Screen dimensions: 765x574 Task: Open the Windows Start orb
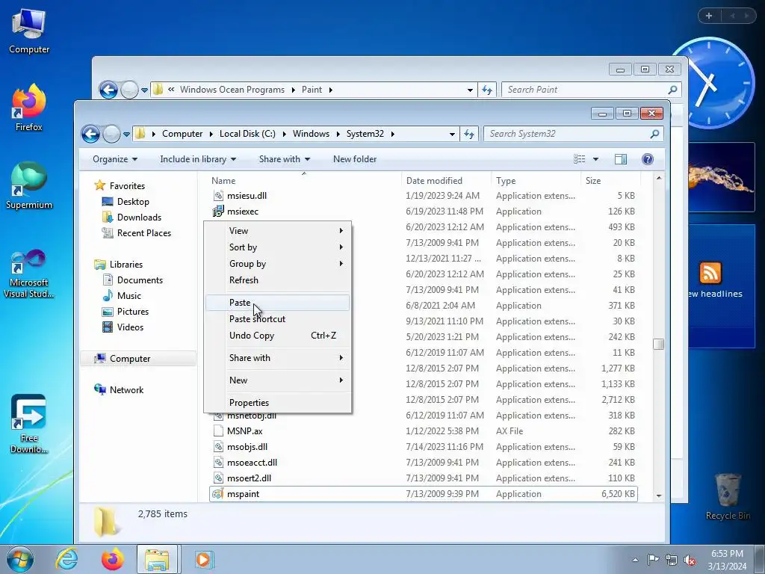20,560
